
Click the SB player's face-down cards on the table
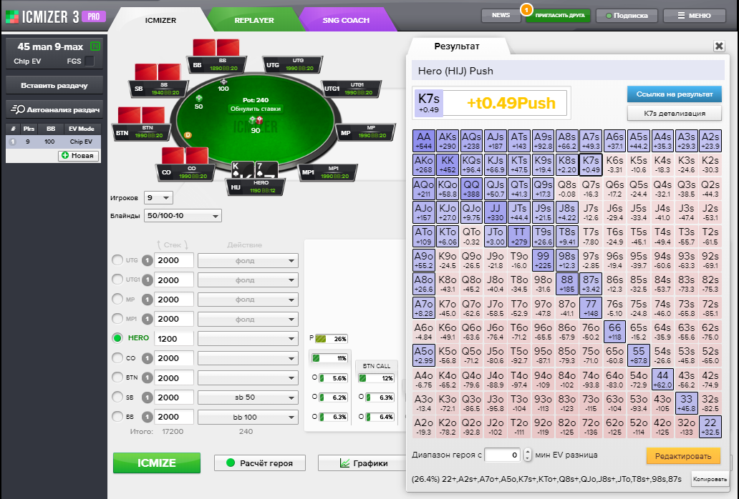[x=158, y=72]
